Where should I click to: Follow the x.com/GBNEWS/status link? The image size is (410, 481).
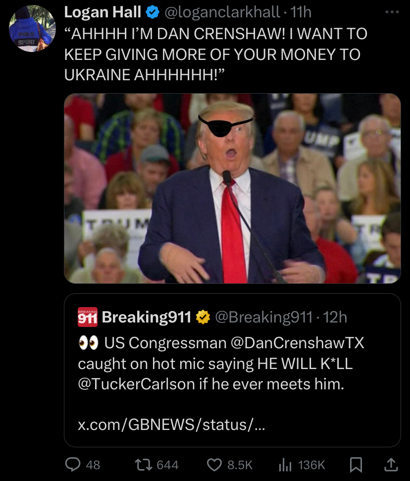[x=171, y=425]
